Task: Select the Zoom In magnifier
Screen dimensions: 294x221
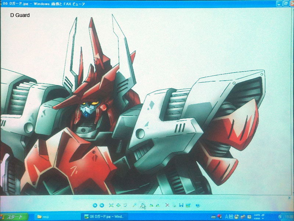Action: [x=135, y=205]
